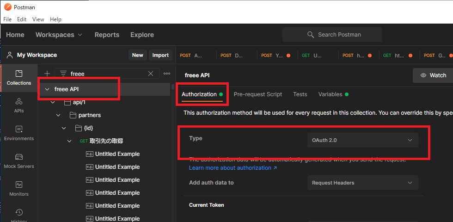The image size is (453, 222).
Task: Open the Edit menu
Action: tap(22, 19)
